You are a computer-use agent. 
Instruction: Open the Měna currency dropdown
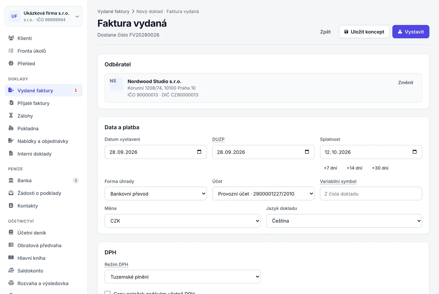click(182, 221)
